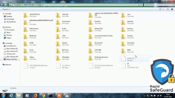Click the Back navigation arrow

pyautogui.click(x=2, y=5)
